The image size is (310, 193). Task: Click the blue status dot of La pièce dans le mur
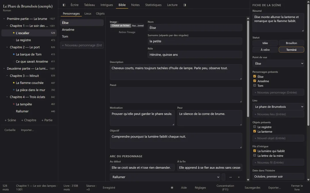14,90
